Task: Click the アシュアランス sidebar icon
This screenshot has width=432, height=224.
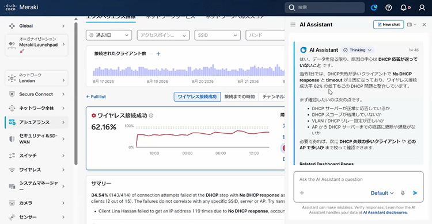Action: (12, 122)
